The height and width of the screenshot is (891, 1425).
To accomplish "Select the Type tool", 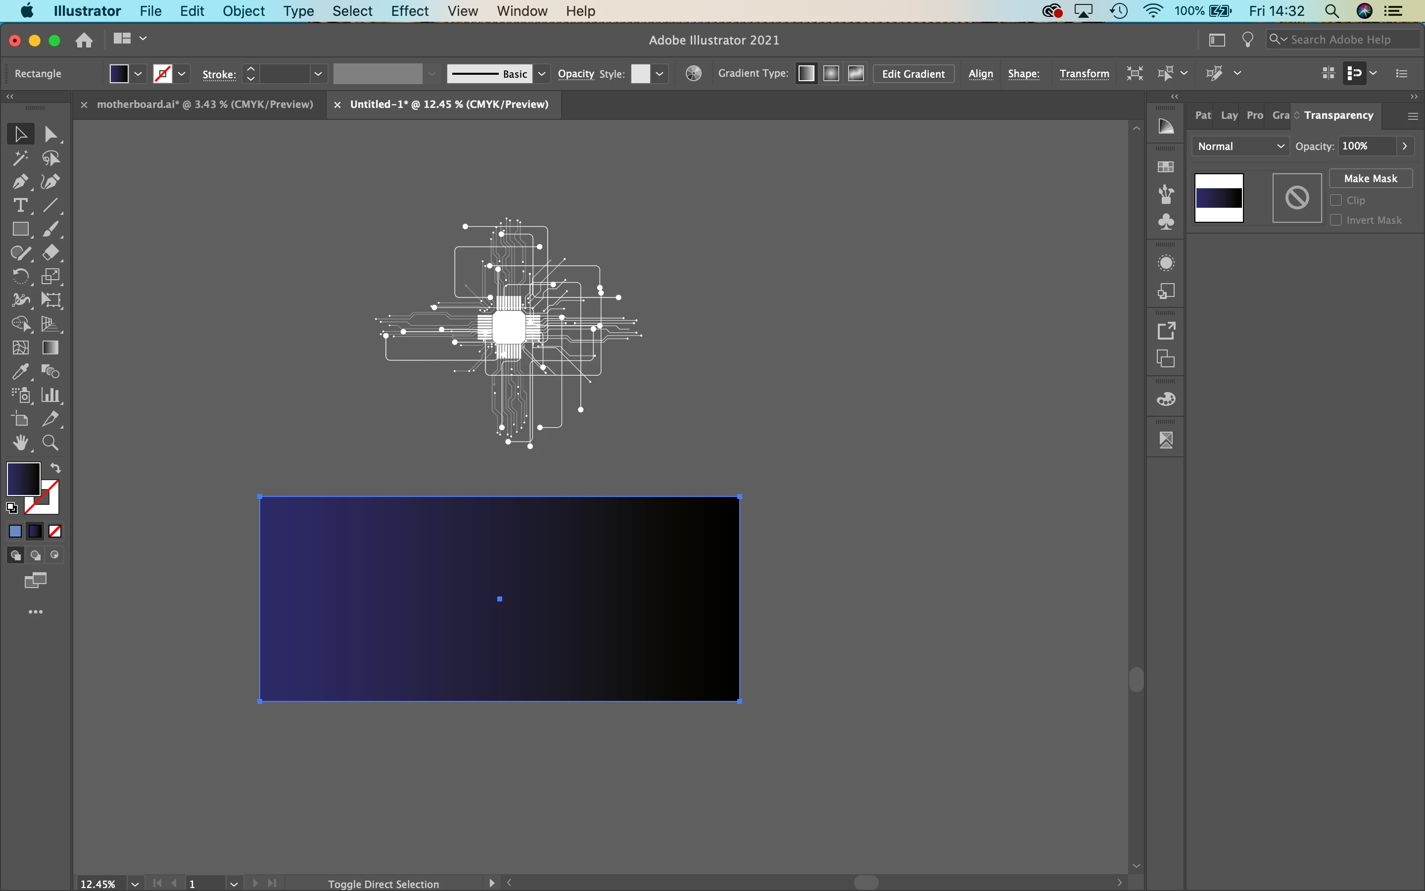I will (20, 205).
